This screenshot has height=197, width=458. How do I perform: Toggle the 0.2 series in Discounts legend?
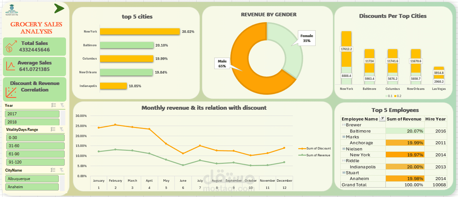click(397, 95)
